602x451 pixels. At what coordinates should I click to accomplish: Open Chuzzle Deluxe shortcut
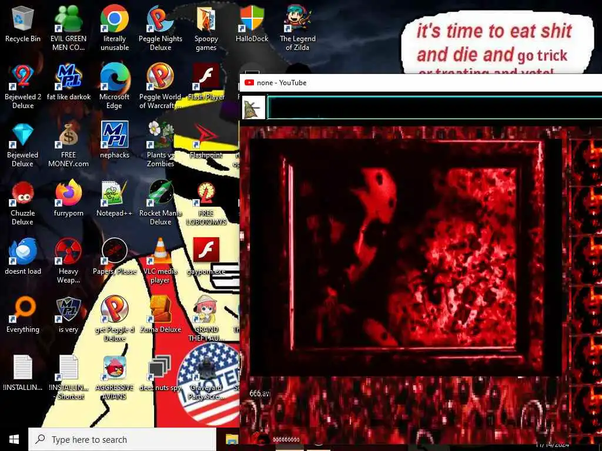[x=23, y=203]
